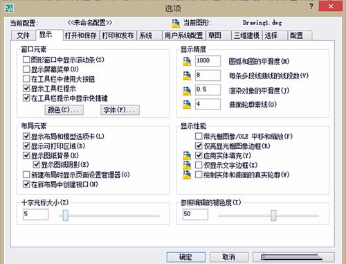Click the application icon in the title bar
The width and height of the screenshot is (346, 264).
(9, 8)
